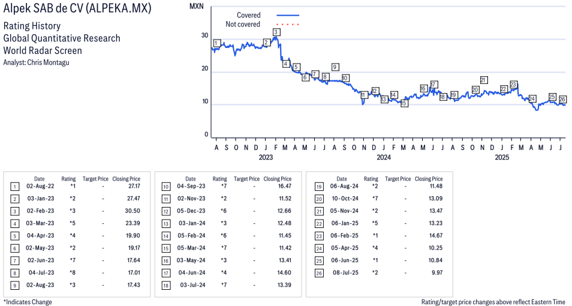
Task: Click chart marker 23 on the graph
Action: click(x=513, y=85)
